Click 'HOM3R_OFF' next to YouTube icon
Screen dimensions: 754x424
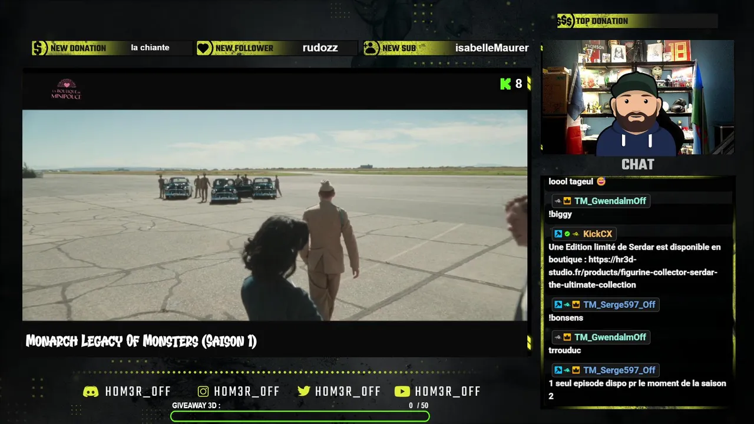click(x=448, y=392)
